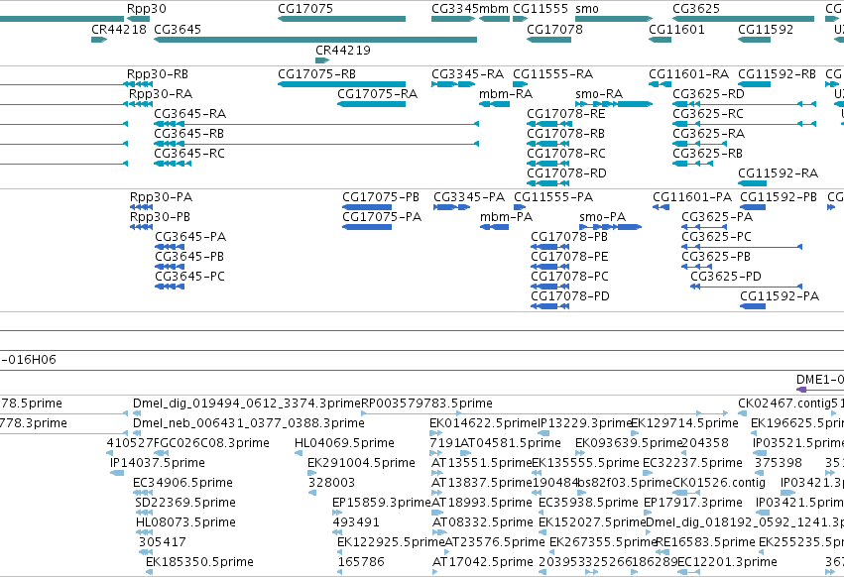
Task: Select the CK02467.contig feature
Action: [742, 413]
